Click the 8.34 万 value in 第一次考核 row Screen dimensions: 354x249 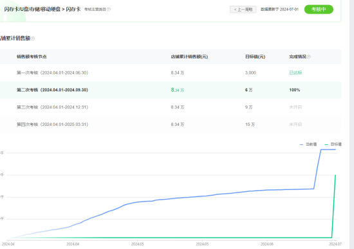pyautogui.click(x=178, y=73)
